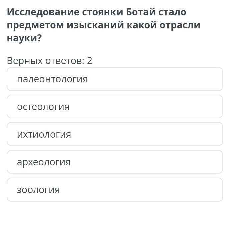Choose зоология as an answer

[115, 190]
